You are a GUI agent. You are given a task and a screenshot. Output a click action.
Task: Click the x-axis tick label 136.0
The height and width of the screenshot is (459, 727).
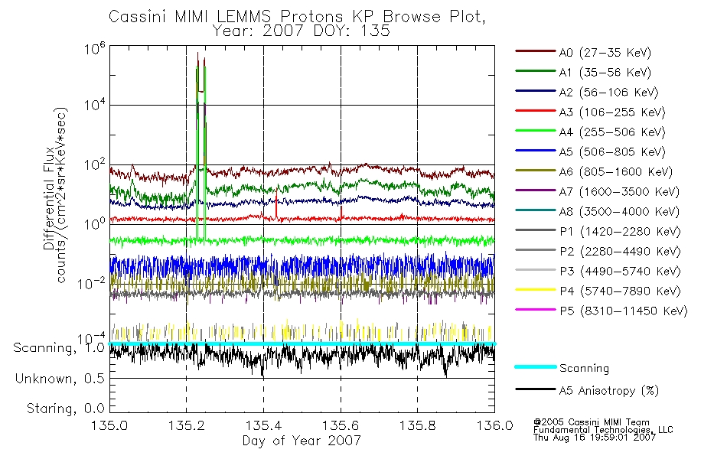click(x=494, y=425)
